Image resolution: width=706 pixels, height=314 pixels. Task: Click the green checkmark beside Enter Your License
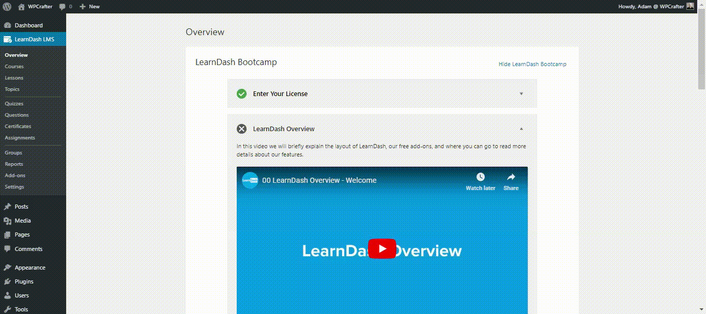(241, 93)
